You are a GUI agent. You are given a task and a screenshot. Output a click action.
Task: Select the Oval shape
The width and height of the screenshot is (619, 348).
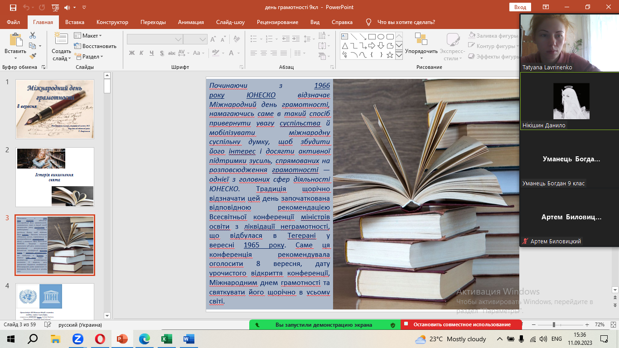point(381,37)
